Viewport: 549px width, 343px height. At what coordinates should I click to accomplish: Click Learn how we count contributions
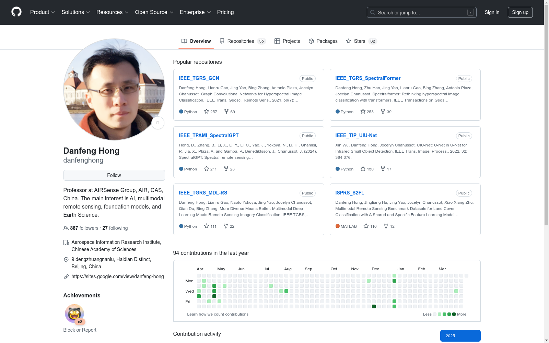point(218,314)
